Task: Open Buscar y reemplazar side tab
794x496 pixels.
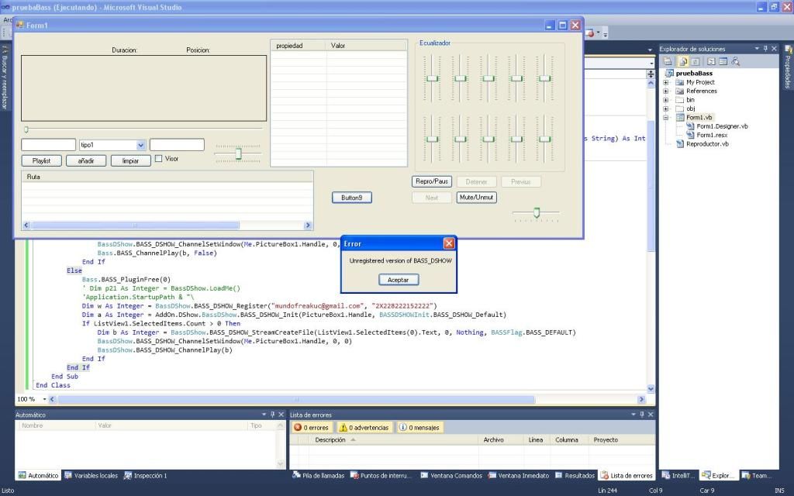Action: 5,77
